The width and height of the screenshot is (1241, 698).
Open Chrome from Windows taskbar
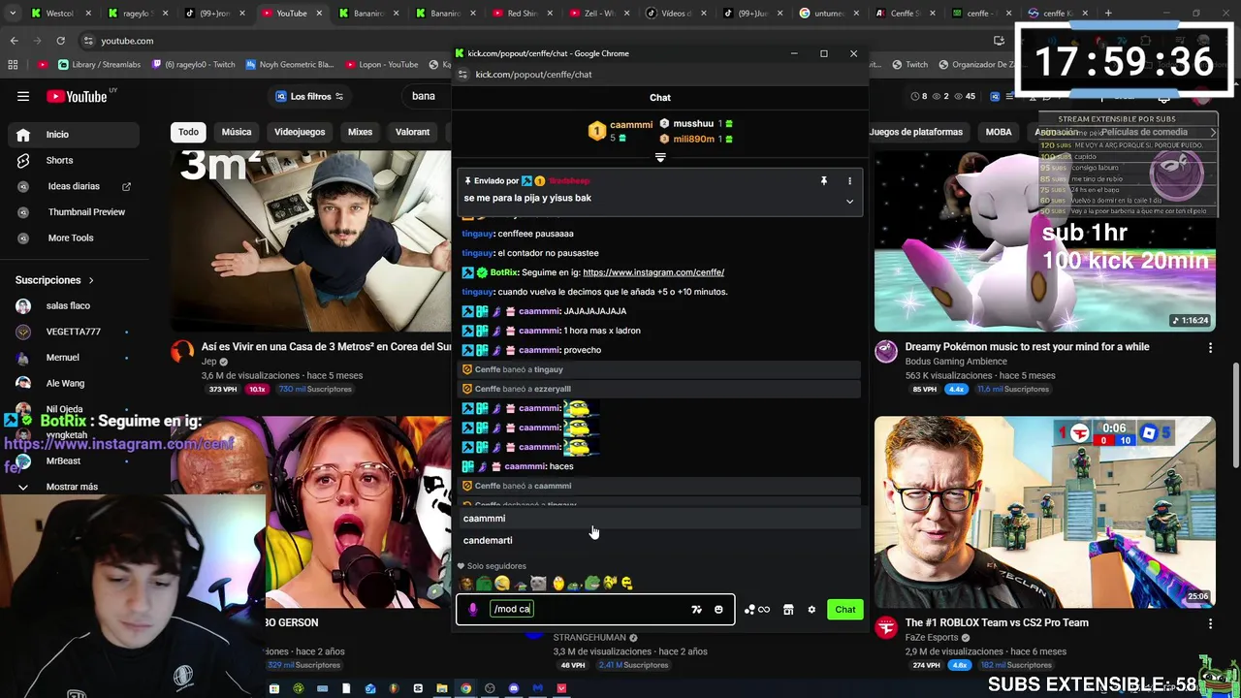(x=465, y=688)
